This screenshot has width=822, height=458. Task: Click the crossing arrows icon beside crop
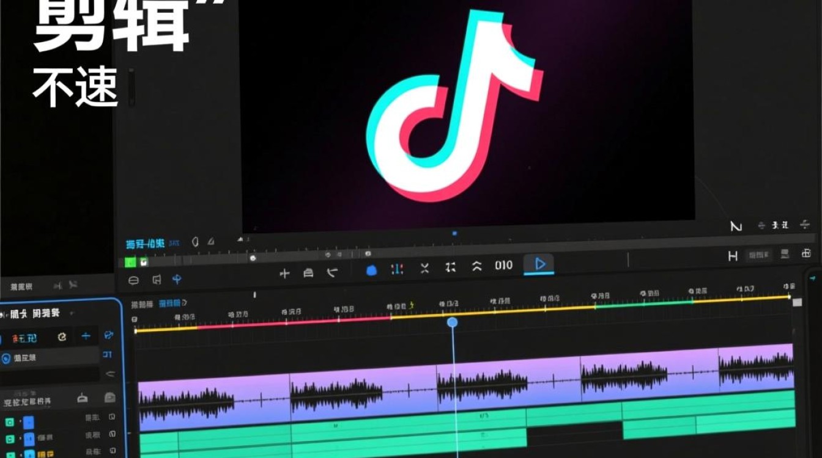(x=424, y=268)
